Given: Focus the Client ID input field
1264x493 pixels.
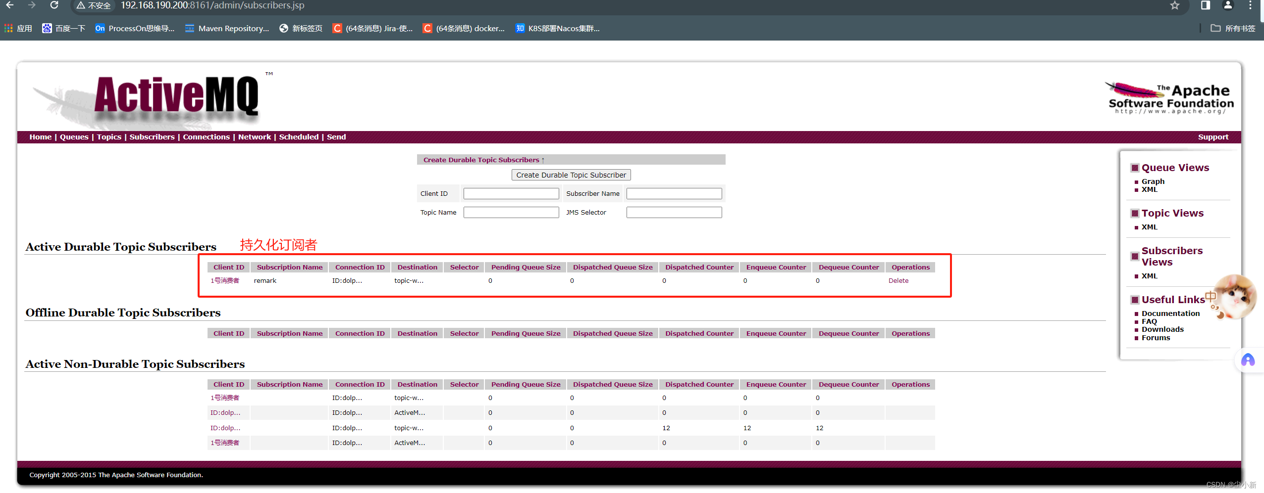Looking at the screenshot, I should coord(511,193).
